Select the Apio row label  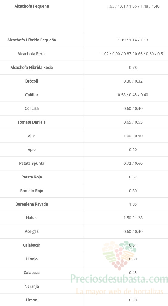[x=32, y=150]
